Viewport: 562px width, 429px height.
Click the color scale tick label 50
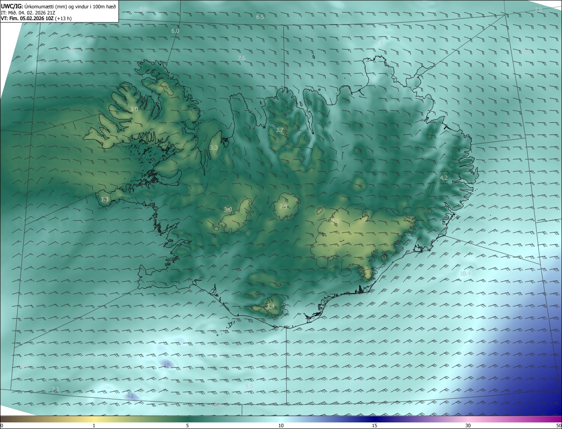point(558,425)
